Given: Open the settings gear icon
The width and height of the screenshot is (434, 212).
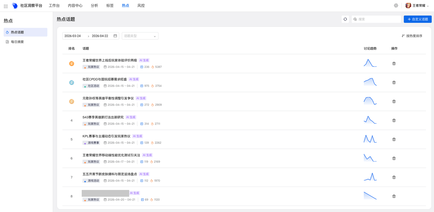Looking at the screenshot, I should click(396, 5).
